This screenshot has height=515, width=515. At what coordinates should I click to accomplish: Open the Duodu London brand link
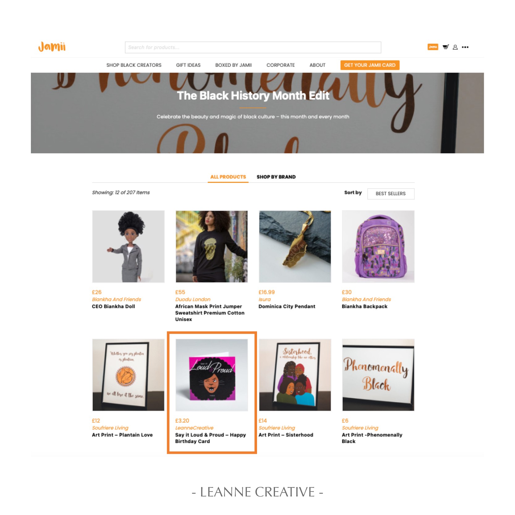[192, 299]
